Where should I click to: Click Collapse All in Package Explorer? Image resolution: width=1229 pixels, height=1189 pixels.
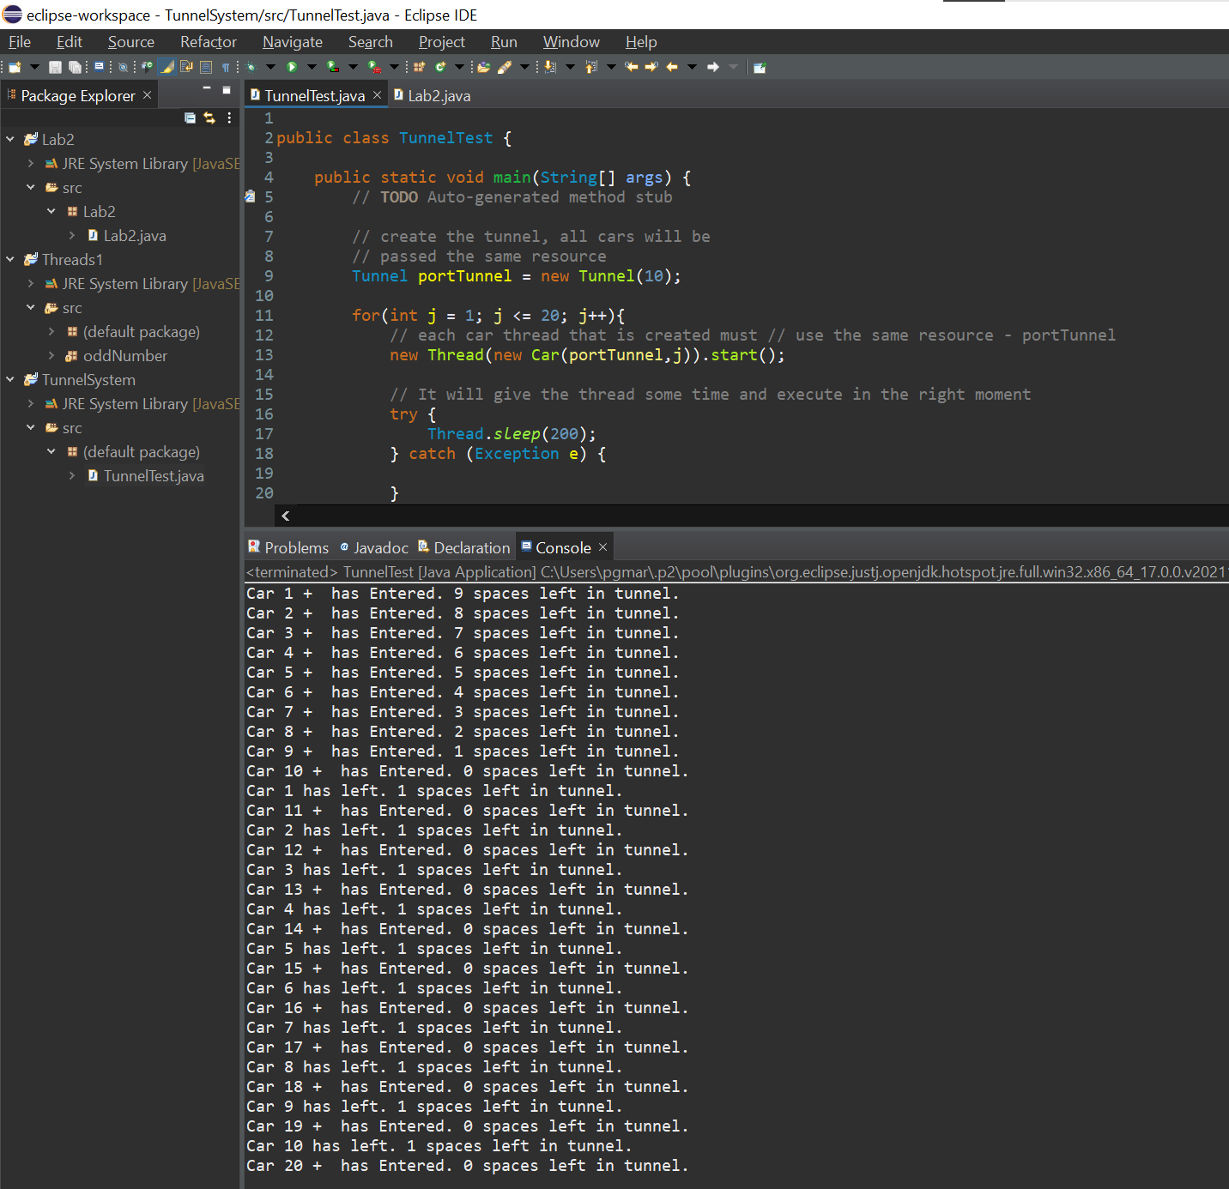[190, 118]
